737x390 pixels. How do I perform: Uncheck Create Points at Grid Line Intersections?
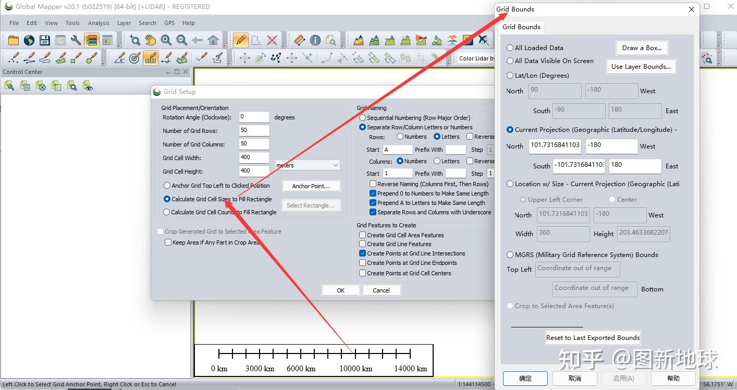pos(362,253)
